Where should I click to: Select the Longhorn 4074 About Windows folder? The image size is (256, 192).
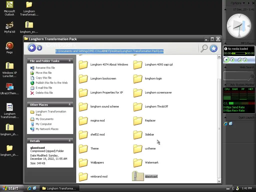tap(103, 65)
